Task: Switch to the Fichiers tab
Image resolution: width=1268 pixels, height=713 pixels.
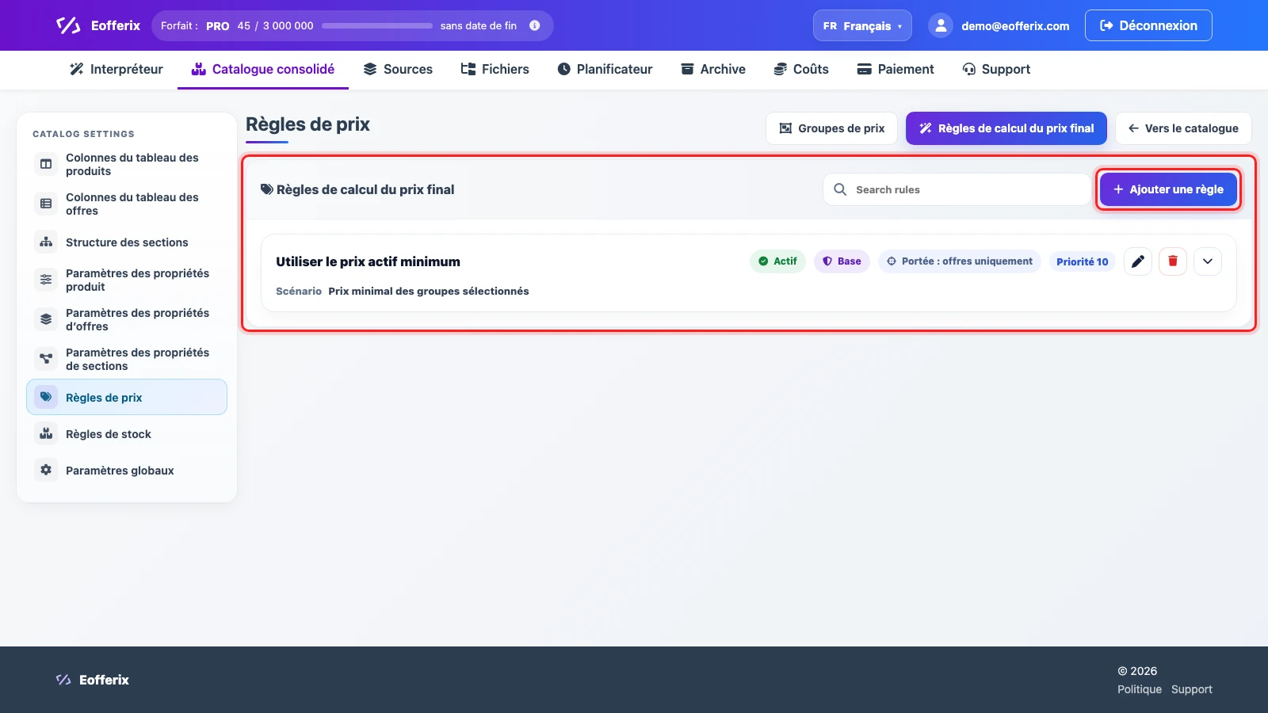Action: click(495, 69)
